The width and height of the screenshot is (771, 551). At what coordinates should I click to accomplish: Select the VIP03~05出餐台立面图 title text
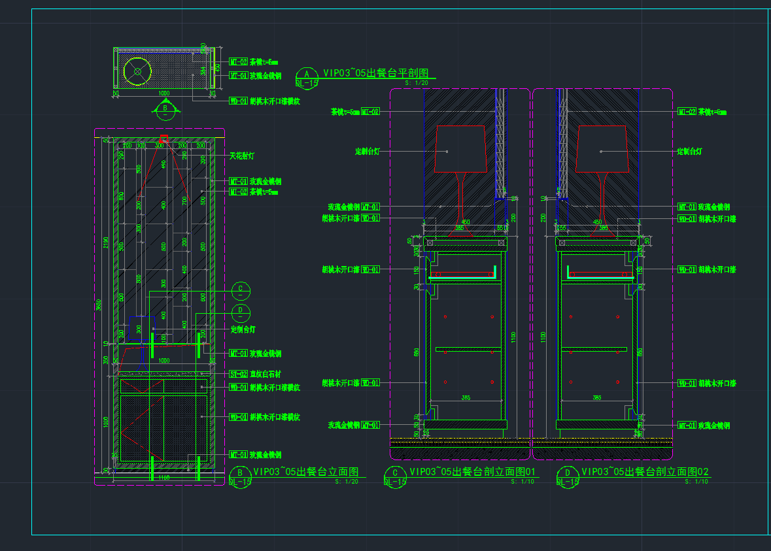(305, 472)
